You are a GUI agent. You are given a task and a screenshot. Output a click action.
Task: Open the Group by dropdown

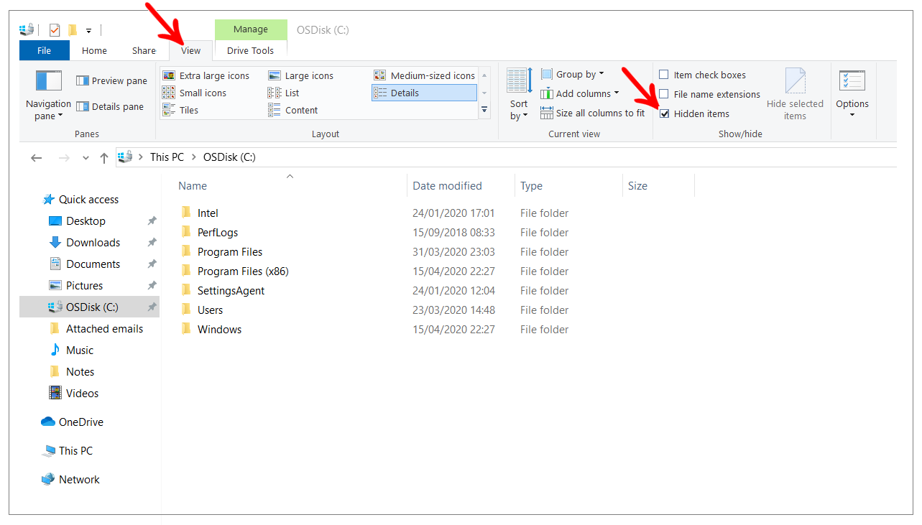click(573, 74)
